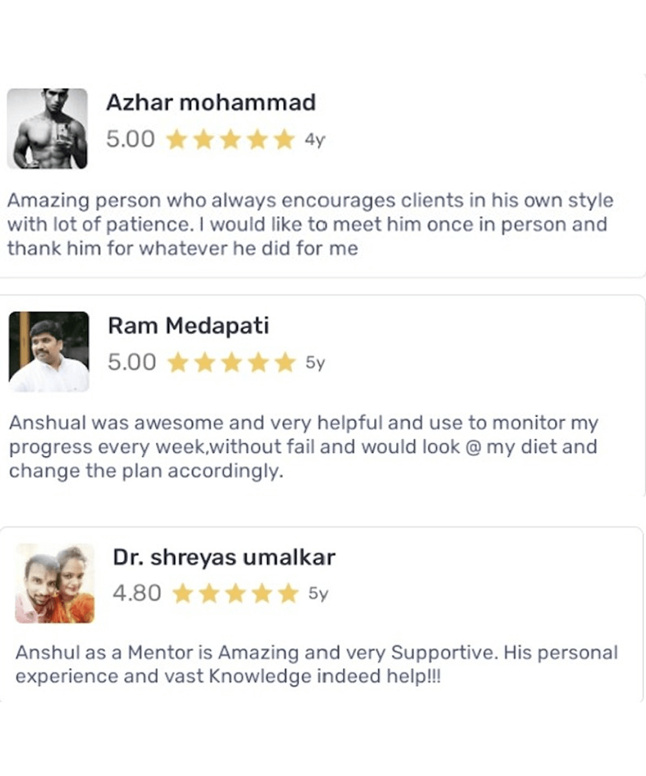Image resolution: width=646 pixels, height=776 pixels.
Task: Open reviewer Ram Medapati's name link
Action: tap(188, 326)
